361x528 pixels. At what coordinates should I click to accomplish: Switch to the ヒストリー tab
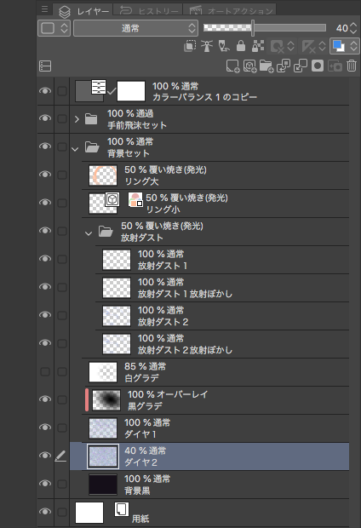pos(149,10)
